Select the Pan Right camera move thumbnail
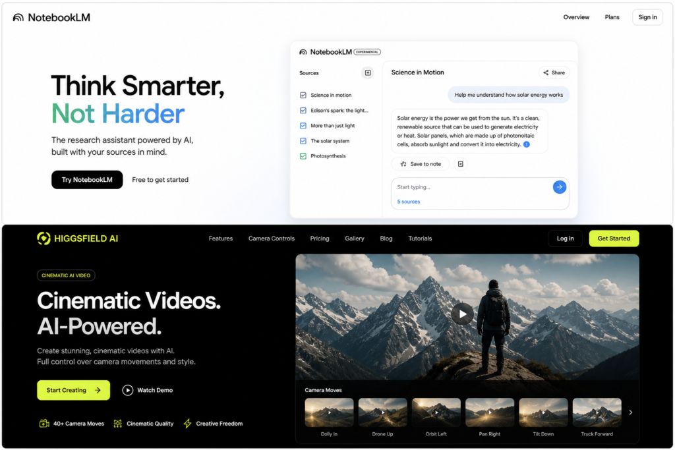675x450 pixels. point(490,412)
